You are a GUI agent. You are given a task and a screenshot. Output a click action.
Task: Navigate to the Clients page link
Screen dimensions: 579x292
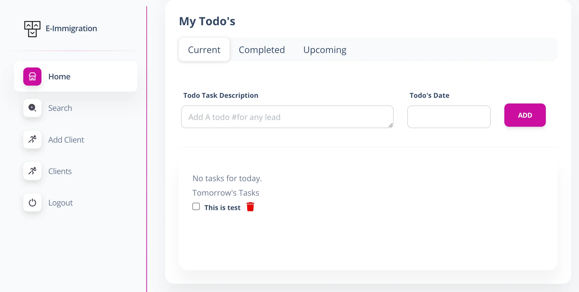[x=60, y=171]
